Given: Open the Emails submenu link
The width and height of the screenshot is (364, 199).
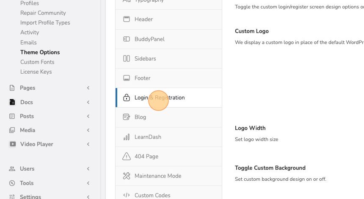Looking at the screenshot, I should pyautogui.click(x=28, y=42).
